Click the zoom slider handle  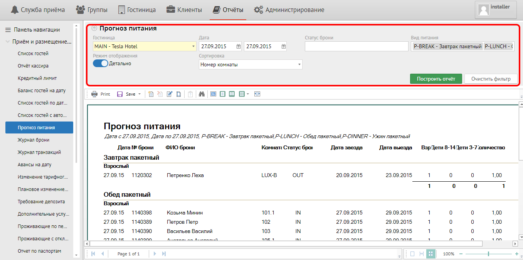(x=489, y=254)
